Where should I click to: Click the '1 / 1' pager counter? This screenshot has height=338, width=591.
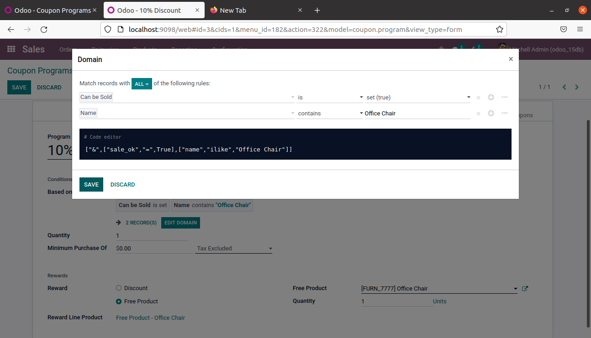coord(544,87)
